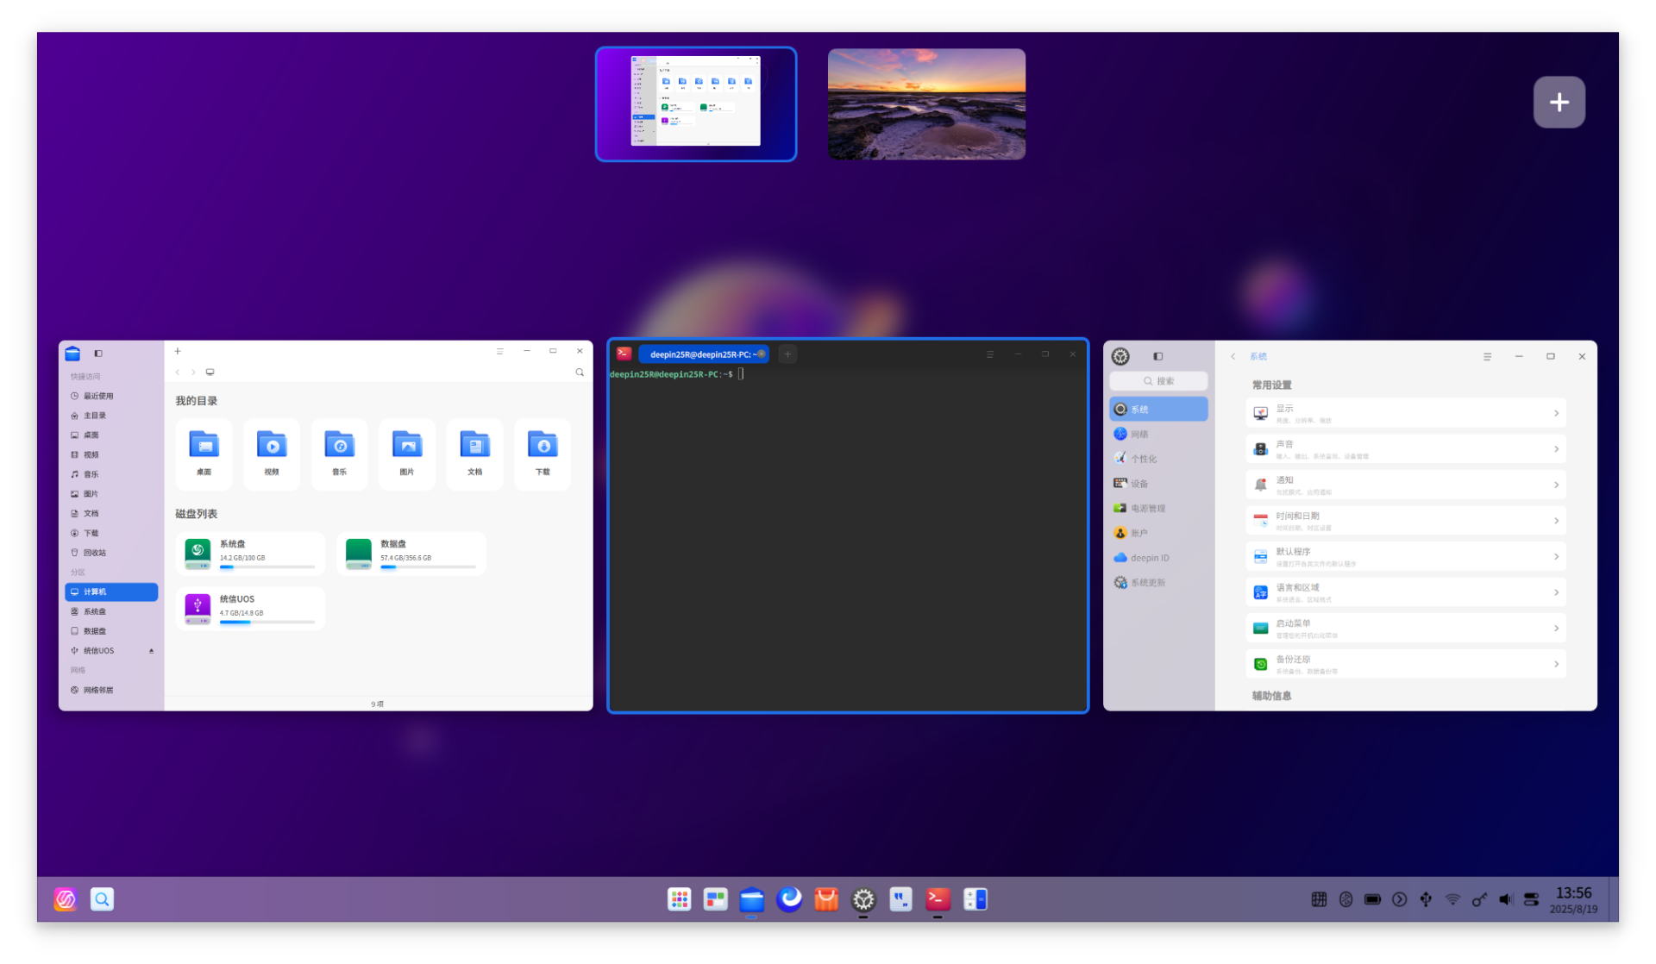Toggle Wi-Fi from the system tray
Screen dimensions: 1656x964
coord(1452,899)
